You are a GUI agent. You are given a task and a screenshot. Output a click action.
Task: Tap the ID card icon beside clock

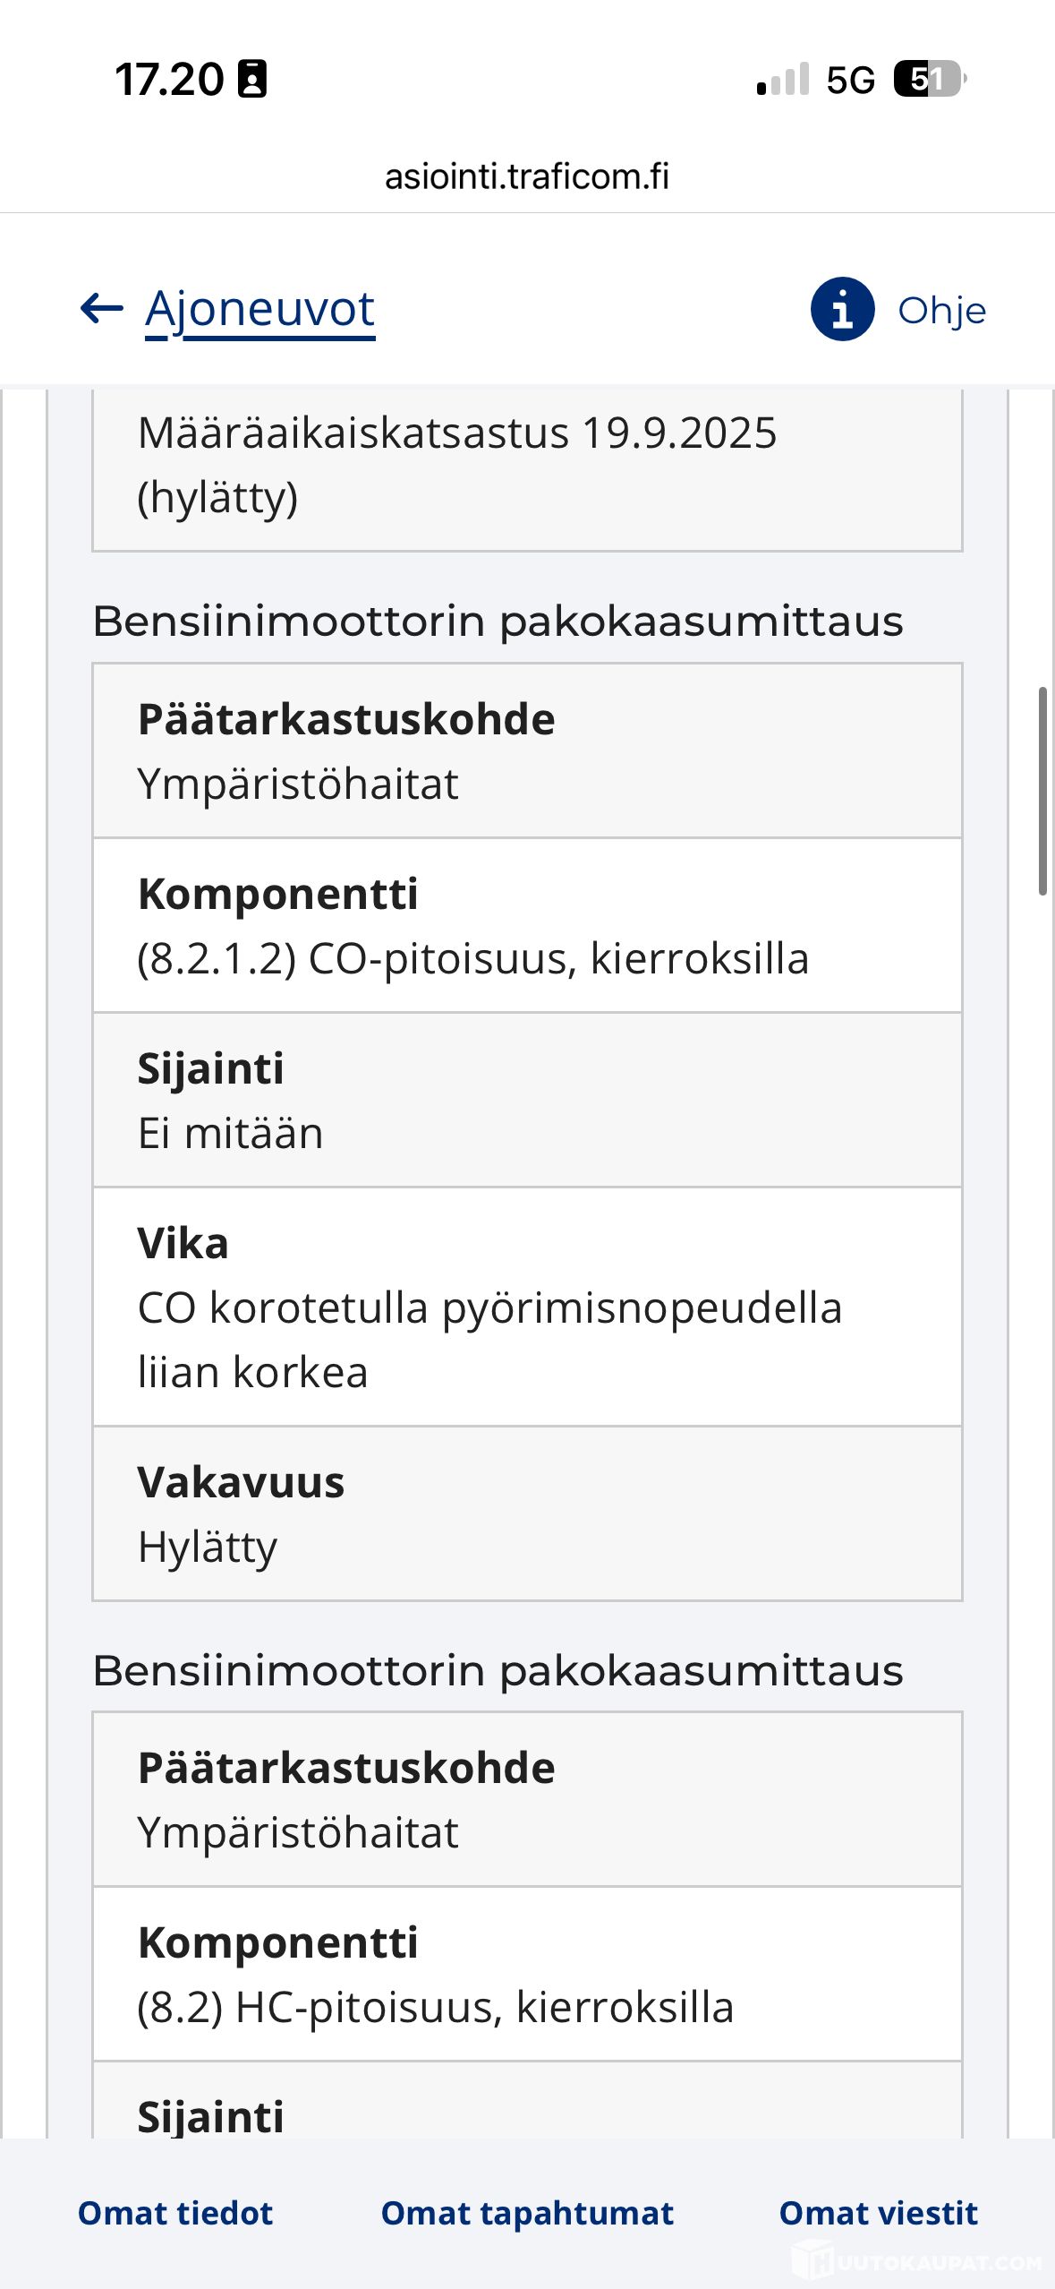[252, 79]
